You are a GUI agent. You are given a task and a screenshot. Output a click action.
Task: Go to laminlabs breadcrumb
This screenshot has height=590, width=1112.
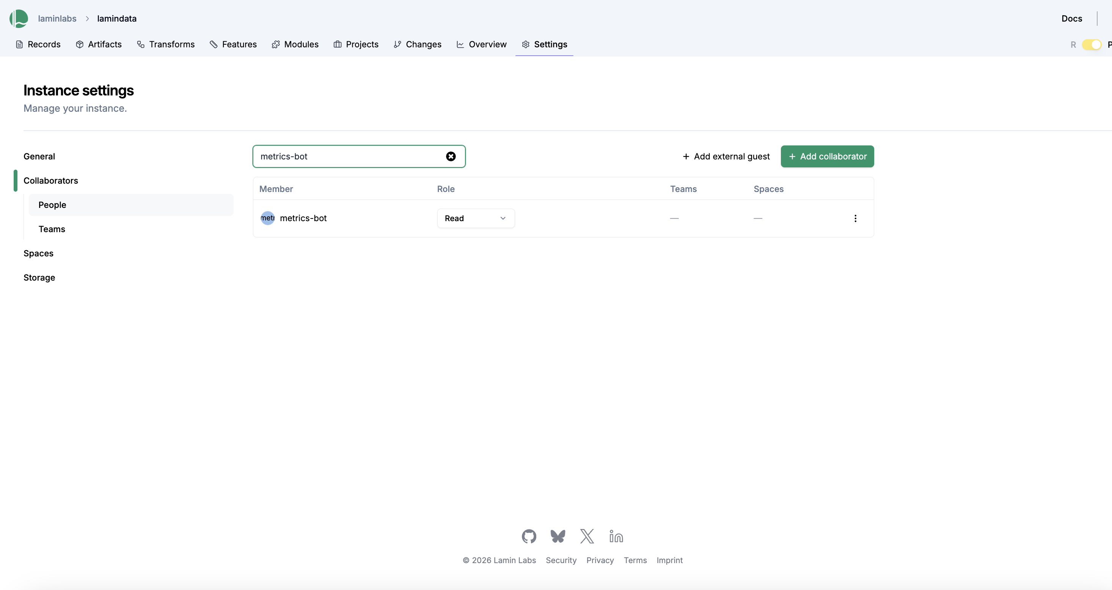(x=57, y=19)
